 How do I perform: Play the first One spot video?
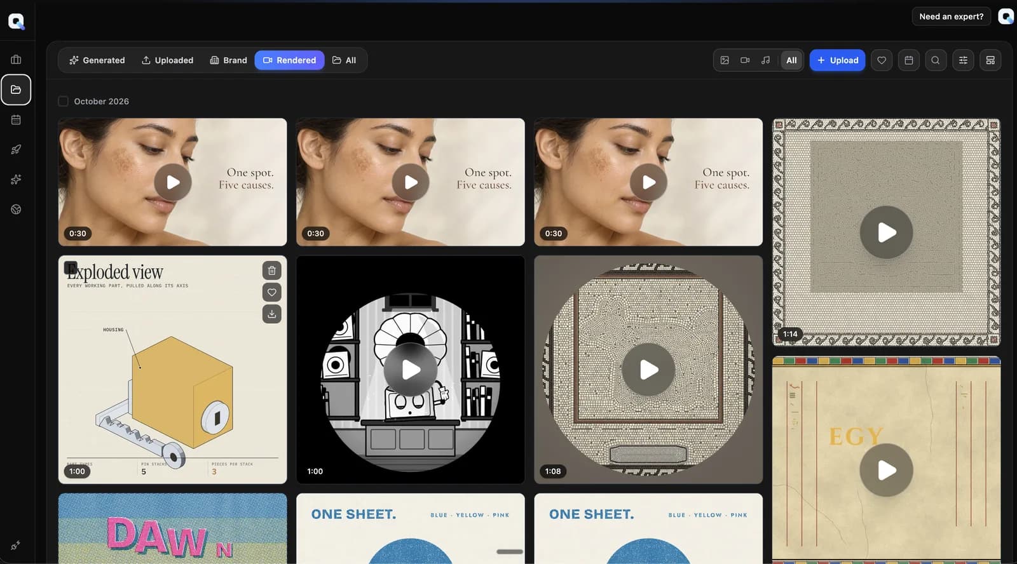point(173,182)
